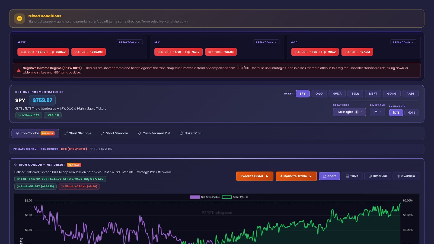Open the 1m timeframe dropdown

[x=377, y=112]
